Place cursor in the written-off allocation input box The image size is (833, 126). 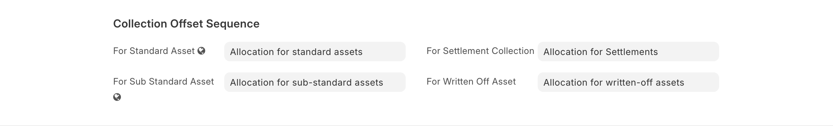[628, 82]
